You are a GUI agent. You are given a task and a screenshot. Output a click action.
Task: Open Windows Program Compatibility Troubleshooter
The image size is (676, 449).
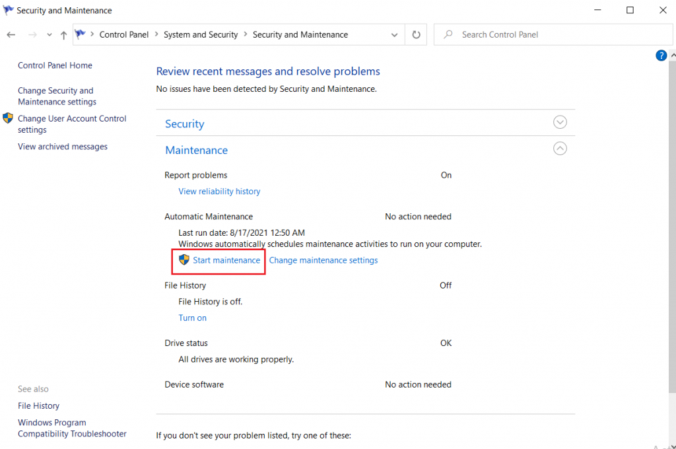(72, 429)
